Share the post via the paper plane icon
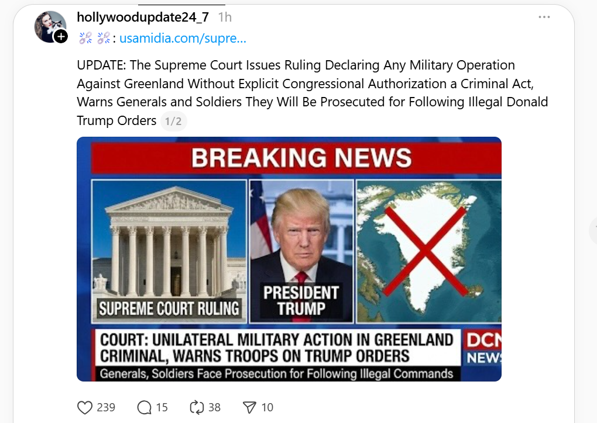Screen dimensions: 597x423 pos(249,407)
